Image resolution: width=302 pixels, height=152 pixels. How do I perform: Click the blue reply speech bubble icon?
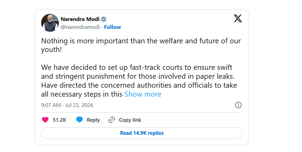[79, 120]
